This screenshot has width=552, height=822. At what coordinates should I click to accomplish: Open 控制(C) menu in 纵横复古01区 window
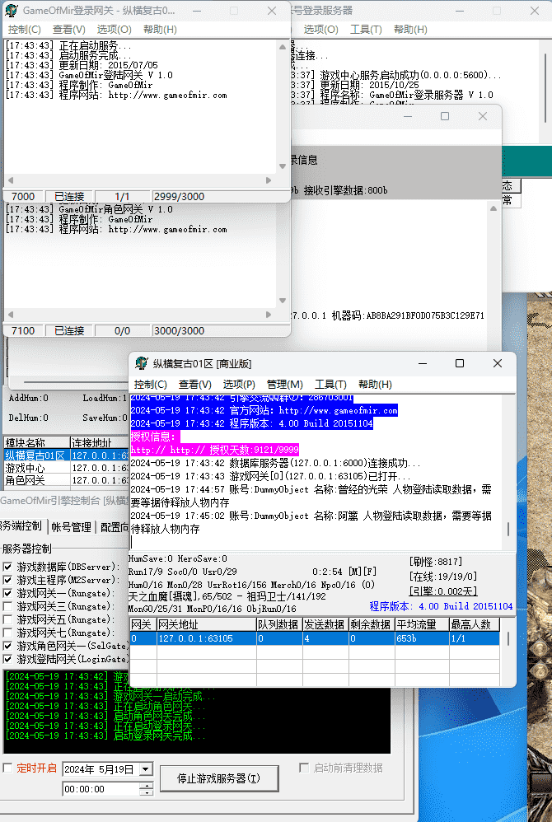(x=151, y=385)
